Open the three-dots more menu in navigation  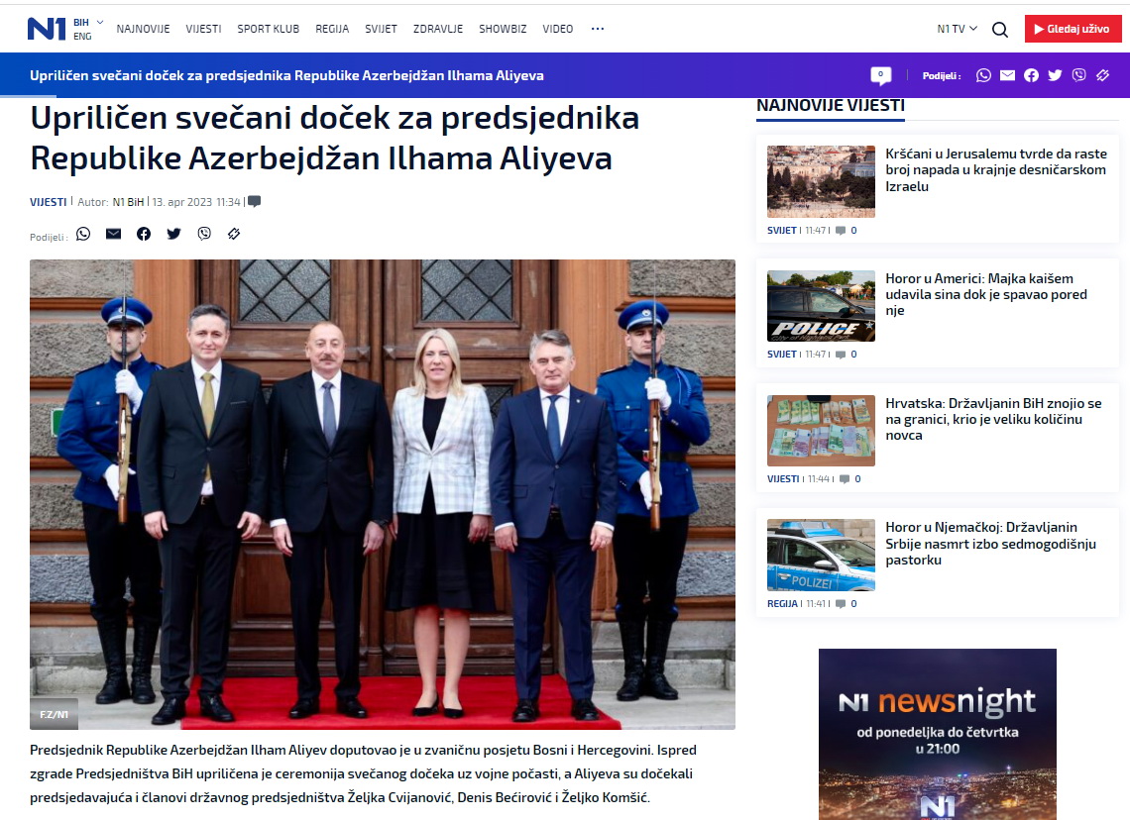(x=597, y=29)
